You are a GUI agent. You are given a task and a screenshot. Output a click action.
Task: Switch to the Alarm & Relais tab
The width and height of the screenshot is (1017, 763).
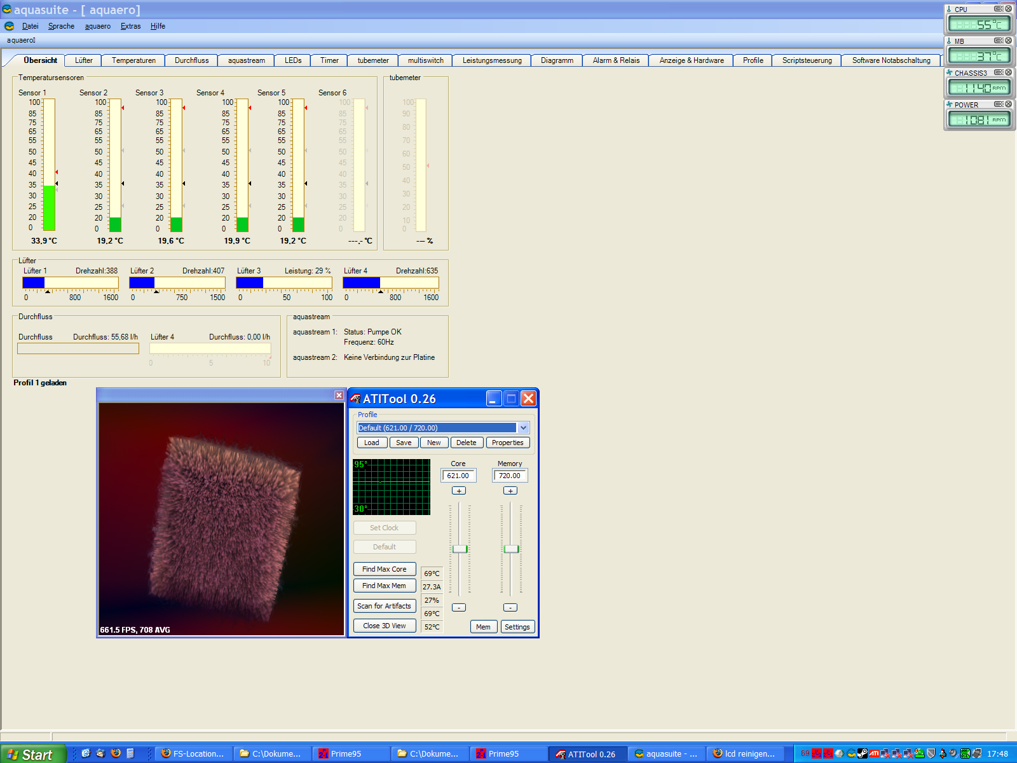(616, 60)
